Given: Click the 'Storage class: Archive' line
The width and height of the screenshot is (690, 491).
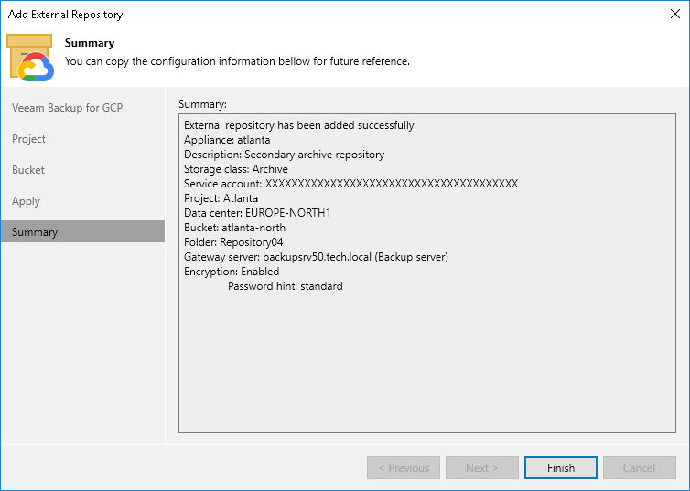Looking at the screenshot, I should click(236, 169).
